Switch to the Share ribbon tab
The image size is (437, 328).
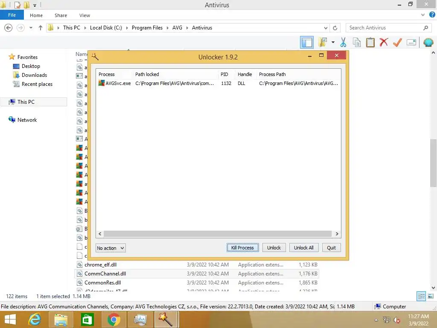click(61, 15)
